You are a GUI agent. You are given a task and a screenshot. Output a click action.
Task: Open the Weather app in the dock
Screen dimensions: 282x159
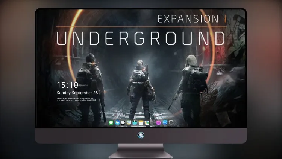117,123
